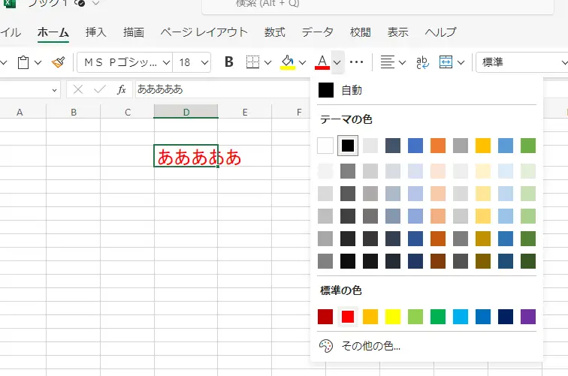Viewport: 568px width, 376px height.
Task: Expand the Borders dropdown arrow
Action: pyautogui.click(x=267, y=62)
